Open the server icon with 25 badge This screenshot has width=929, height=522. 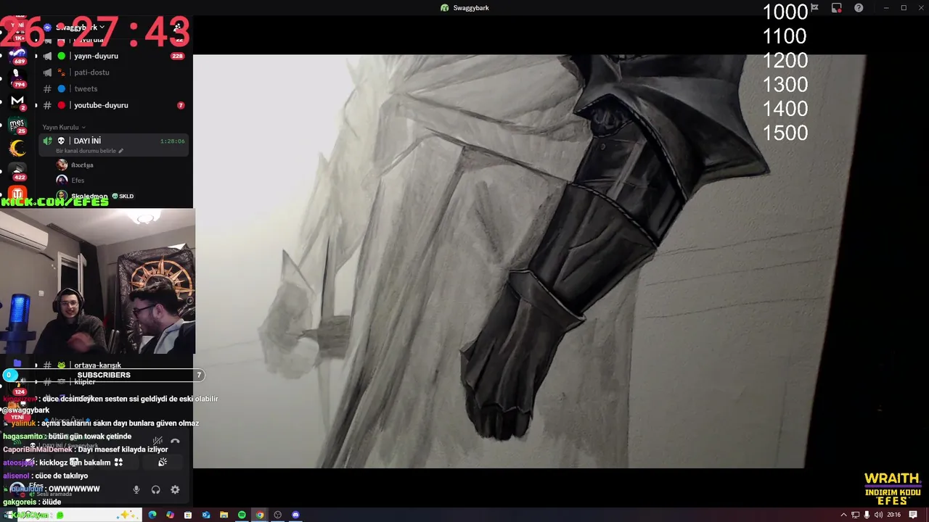tap(17, 125)
